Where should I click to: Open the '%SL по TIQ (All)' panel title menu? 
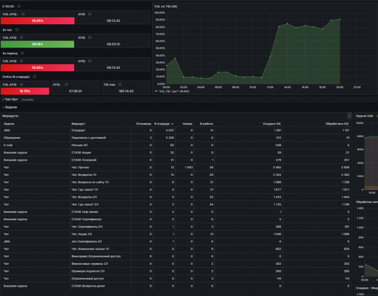[166, 6]
